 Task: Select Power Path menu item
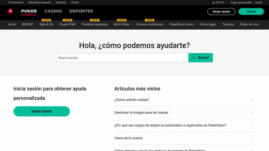68,24
